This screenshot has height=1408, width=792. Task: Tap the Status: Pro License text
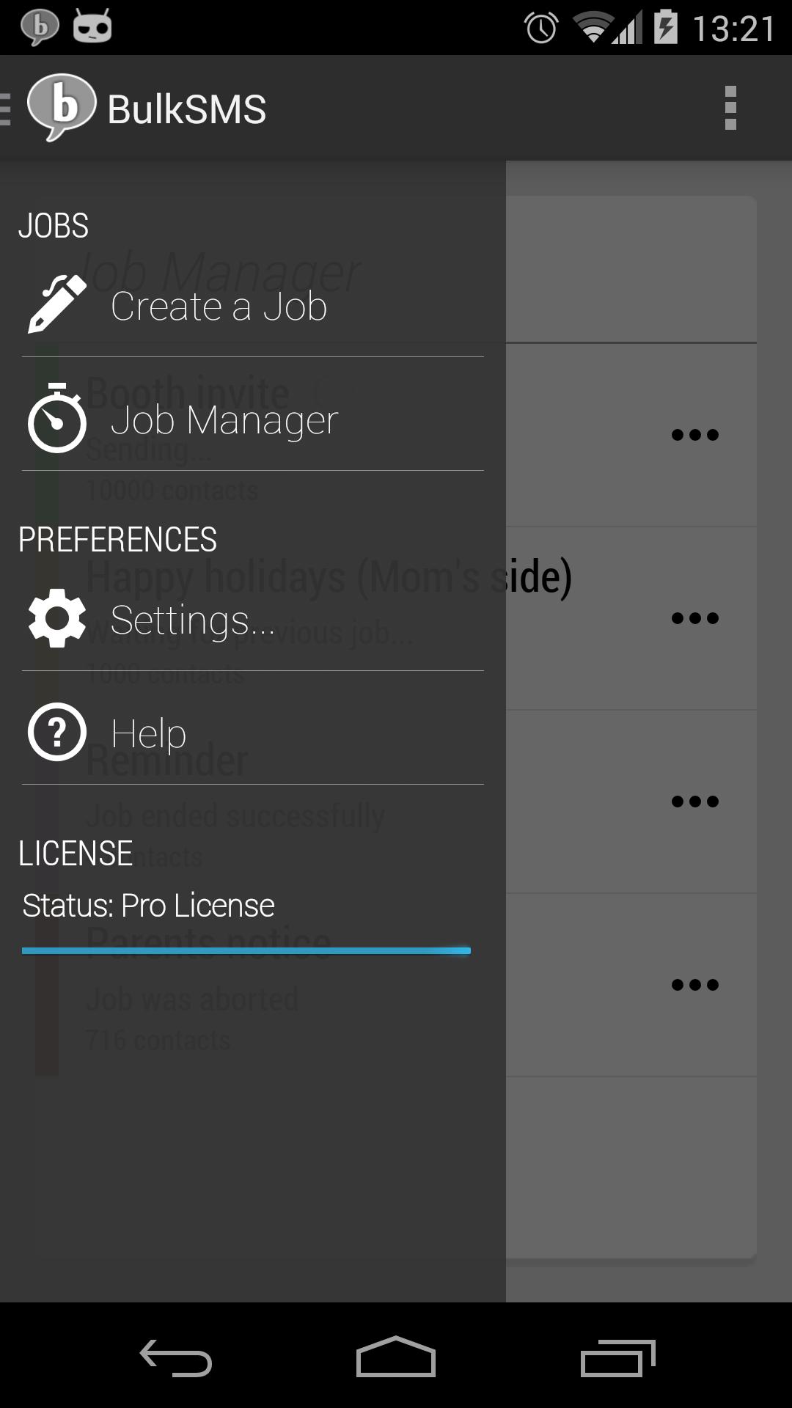149,906
